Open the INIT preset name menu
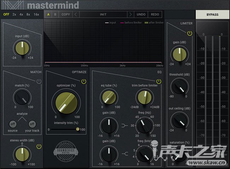This screenshot has height=169, width=230. click(x=103, y=14)
